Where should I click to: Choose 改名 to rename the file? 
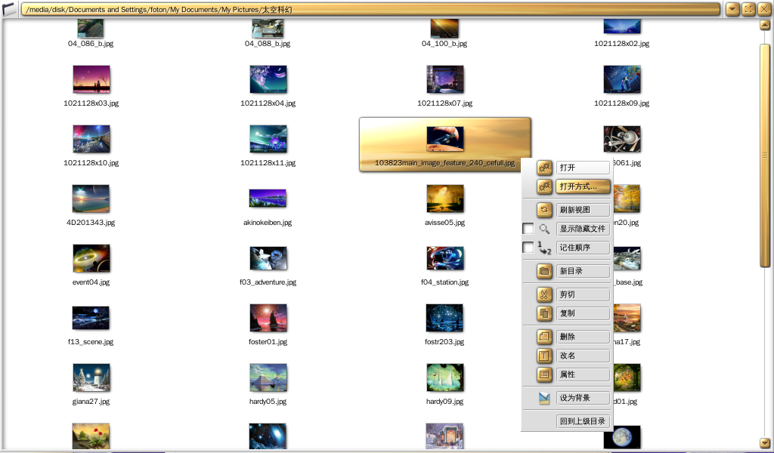pos(583,356)
